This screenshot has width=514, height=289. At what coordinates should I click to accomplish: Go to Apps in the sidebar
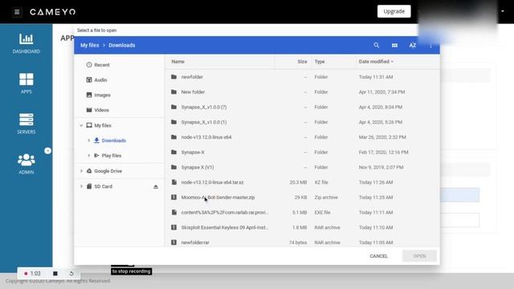click(27, 83)
